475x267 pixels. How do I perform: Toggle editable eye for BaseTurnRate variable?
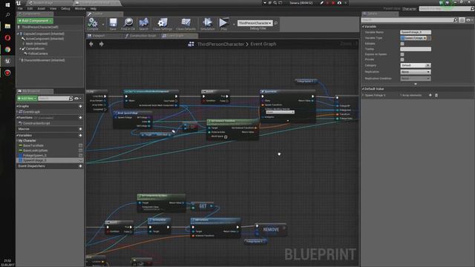tap(81, 145)
